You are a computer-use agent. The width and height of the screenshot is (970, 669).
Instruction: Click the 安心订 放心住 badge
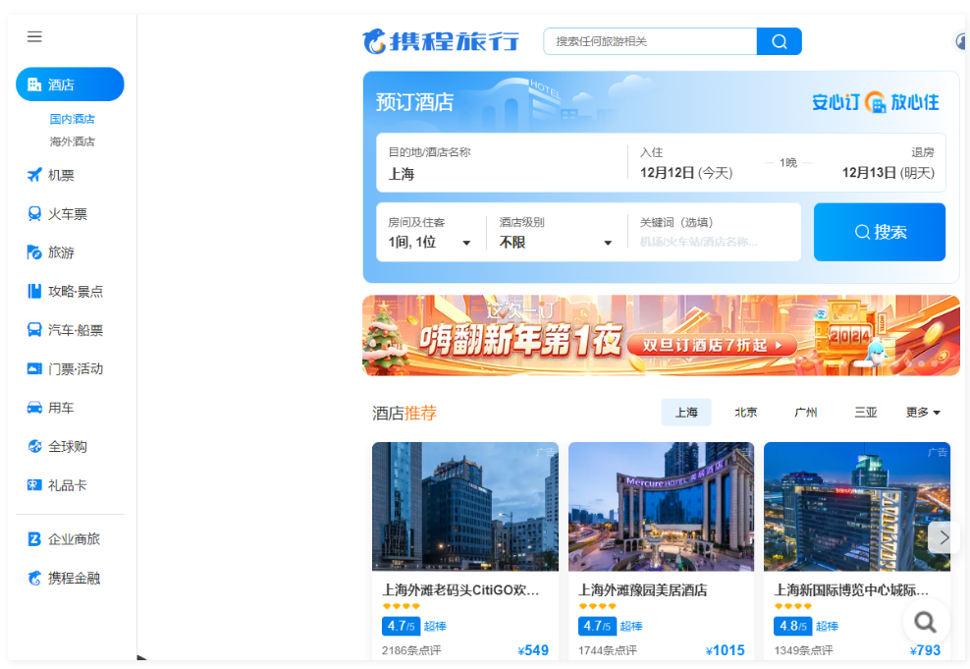click(876, 102)
